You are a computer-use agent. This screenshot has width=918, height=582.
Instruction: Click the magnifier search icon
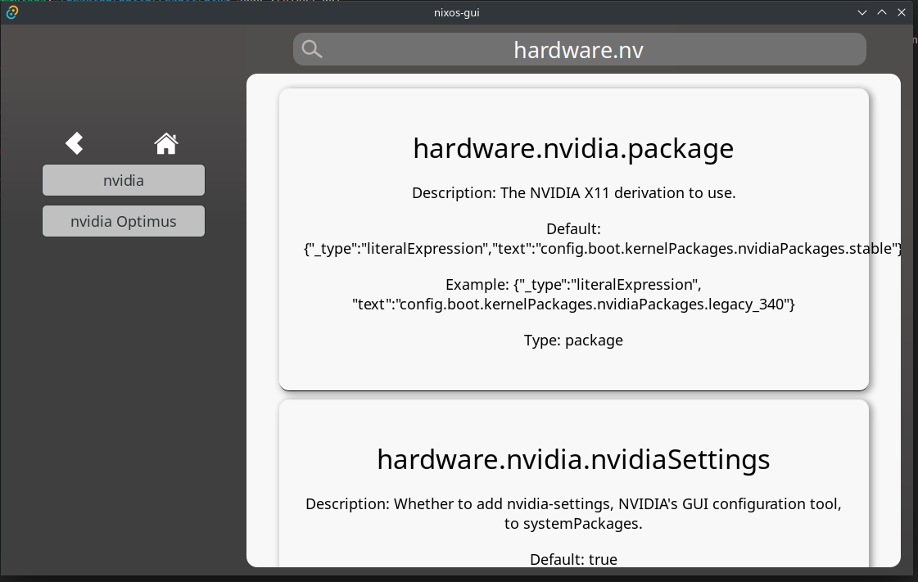click(x=312, y=49)
